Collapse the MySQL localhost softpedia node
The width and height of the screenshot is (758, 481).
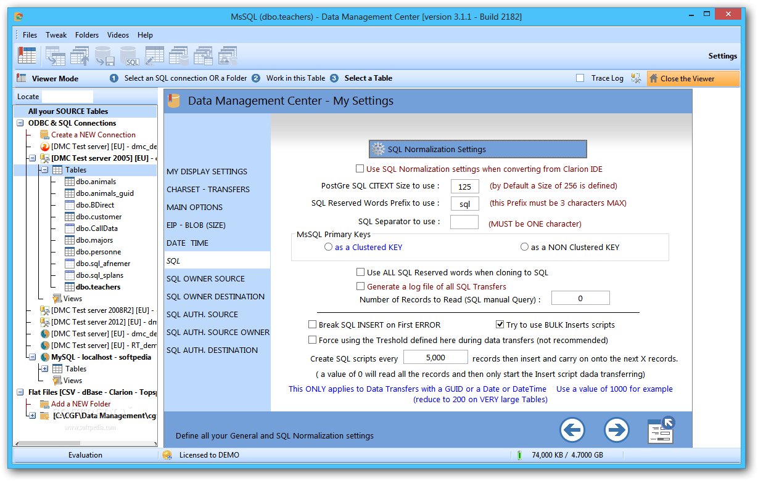point(32,357)
